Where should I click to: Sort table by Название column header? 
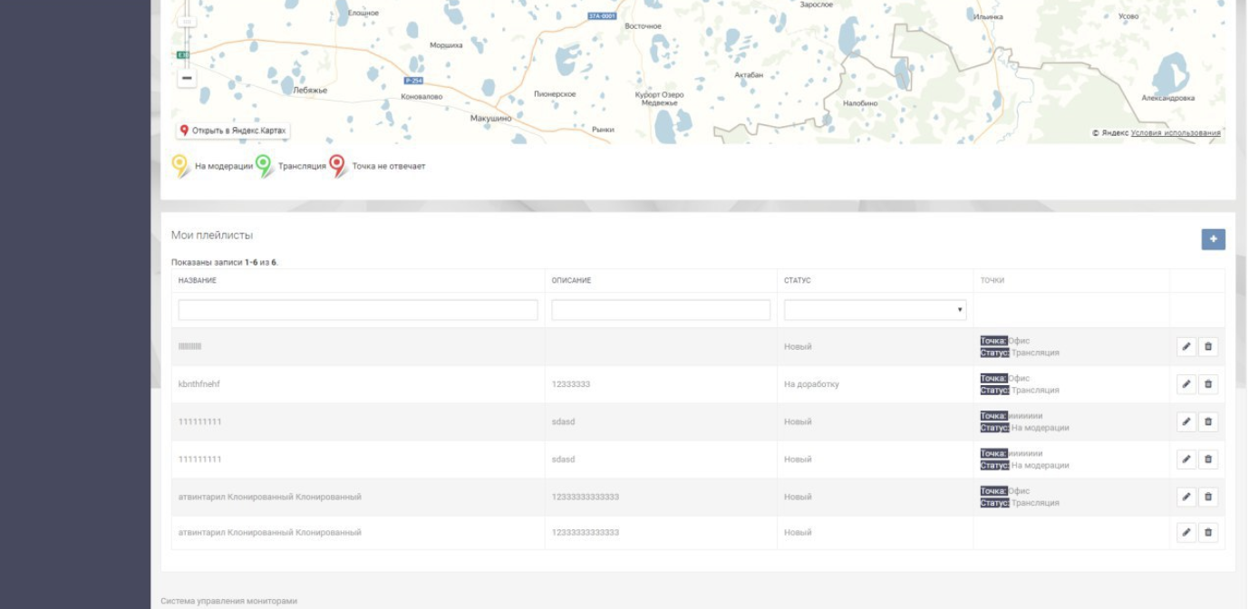coord(198,281)
